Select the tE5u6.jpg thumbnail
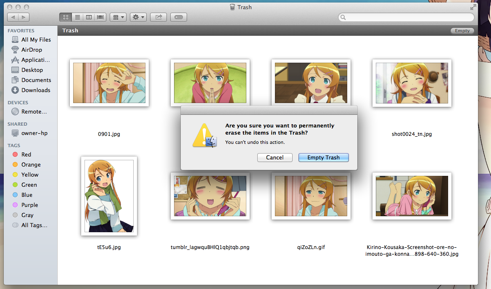Screen dimensions: 491x289 coord(109,196)
